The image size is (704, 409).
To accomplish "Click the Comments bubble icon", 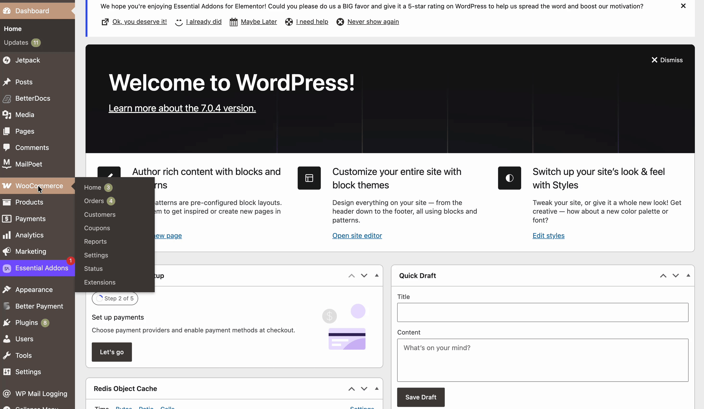I will 7,147.
